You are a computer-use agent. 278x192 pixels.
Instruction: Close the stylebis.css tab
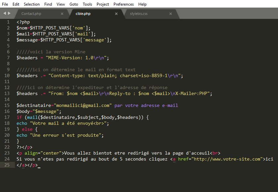point(170,14)
